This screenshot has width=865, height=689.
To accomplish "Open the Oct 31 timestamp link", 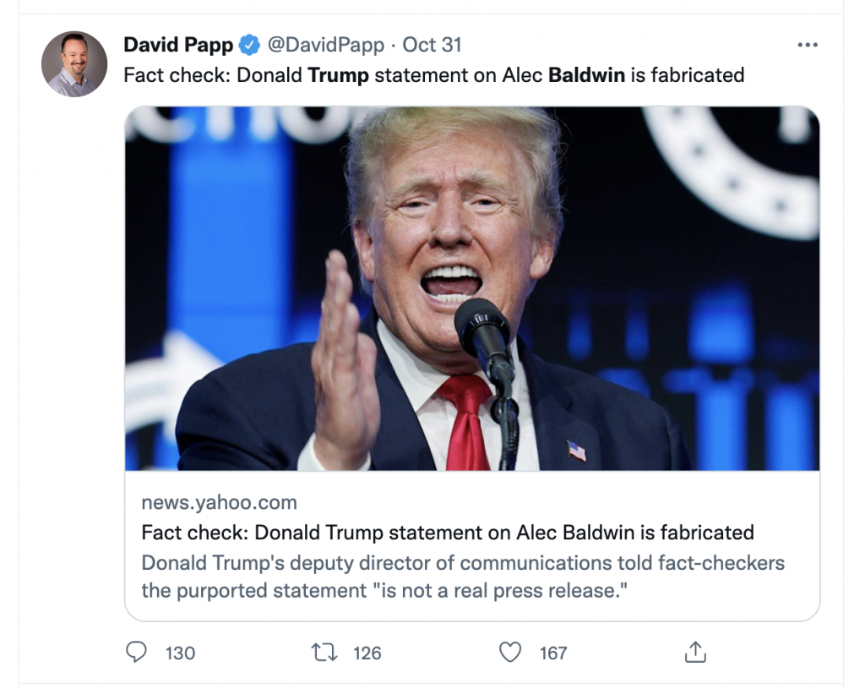I will coord(432,45).
